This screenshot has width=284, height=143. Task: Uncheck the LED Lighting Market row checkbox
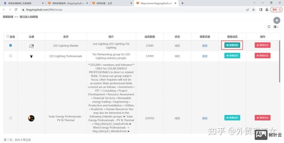point(11,45)
